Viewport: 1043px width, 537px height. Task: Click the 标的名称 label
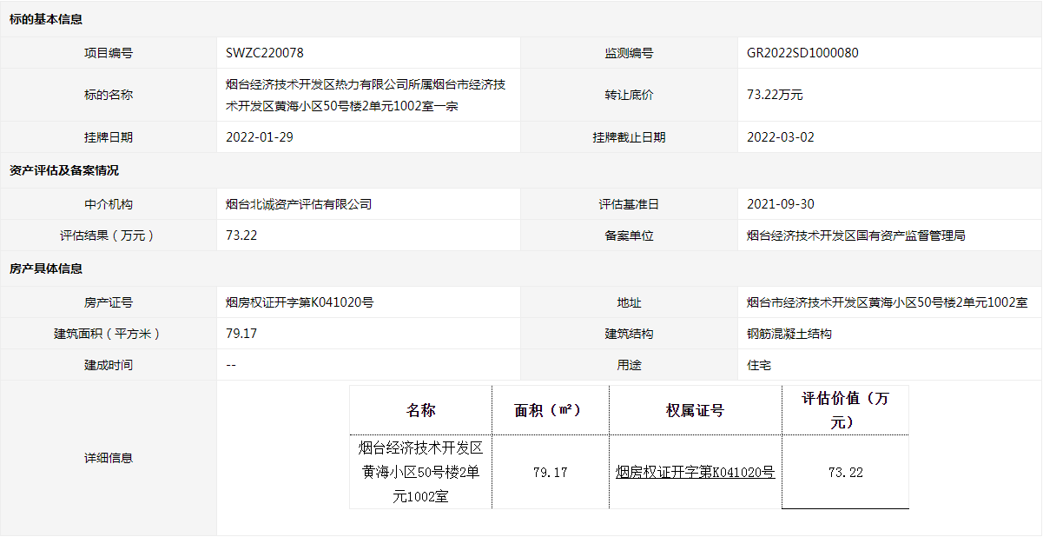109,96
